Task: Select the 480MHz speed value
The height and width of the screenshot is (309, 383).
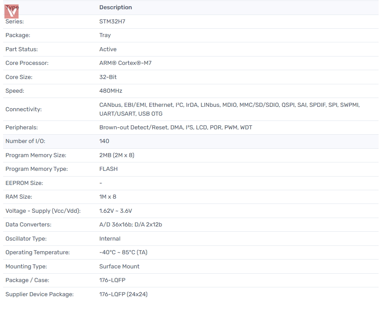Action: pyautogui.click(x=110, y=91)
